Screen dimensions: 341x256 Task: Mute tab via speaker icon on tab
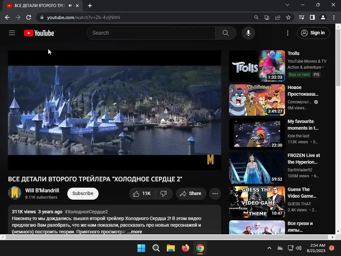click(70, 6)
